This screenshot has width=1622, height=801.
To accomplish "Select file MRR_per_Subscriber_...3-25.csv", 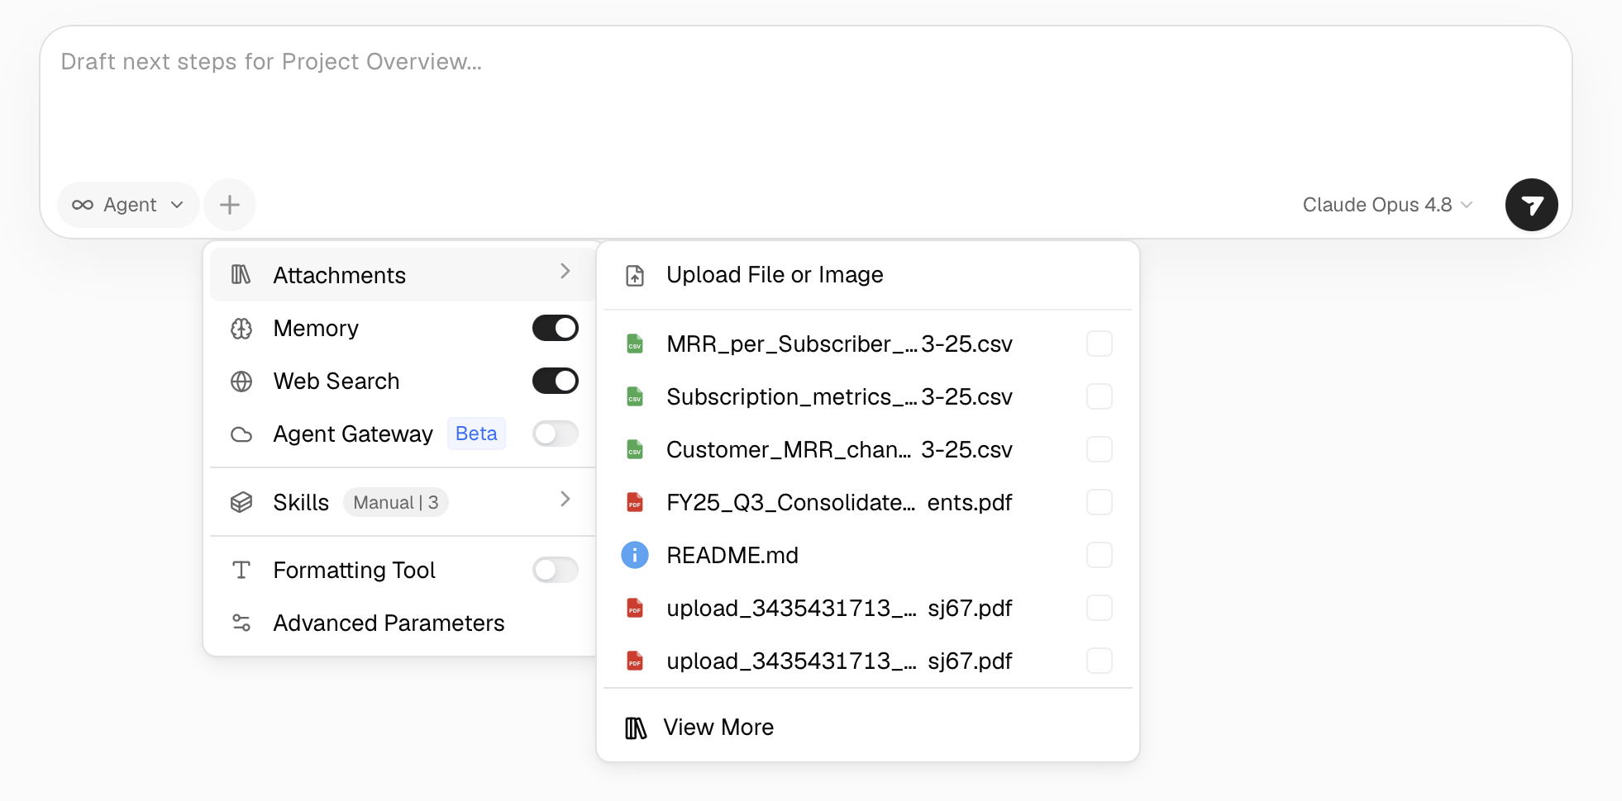I will [839, 344].
